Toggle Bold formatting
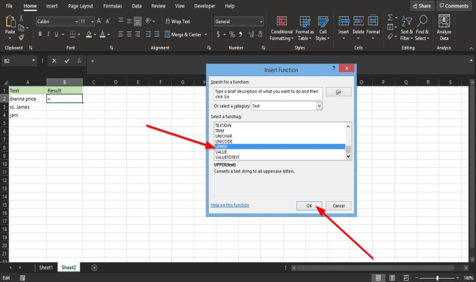This screenshot has height=282, width=476. pos(40,34)
